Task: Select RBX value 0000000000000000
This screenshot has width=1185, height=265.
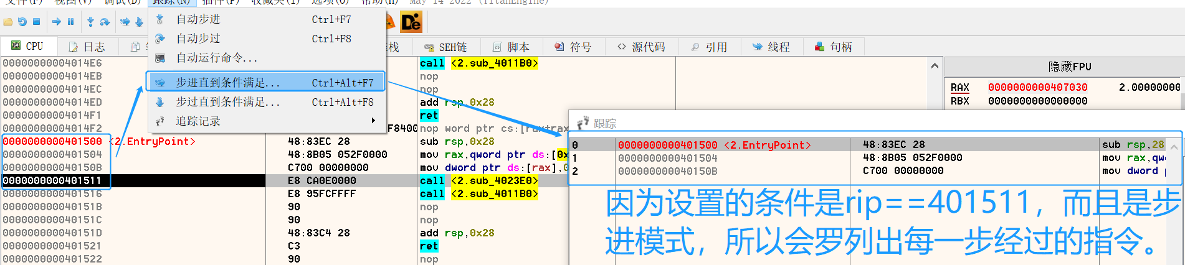Action: tap(1038, 101)
